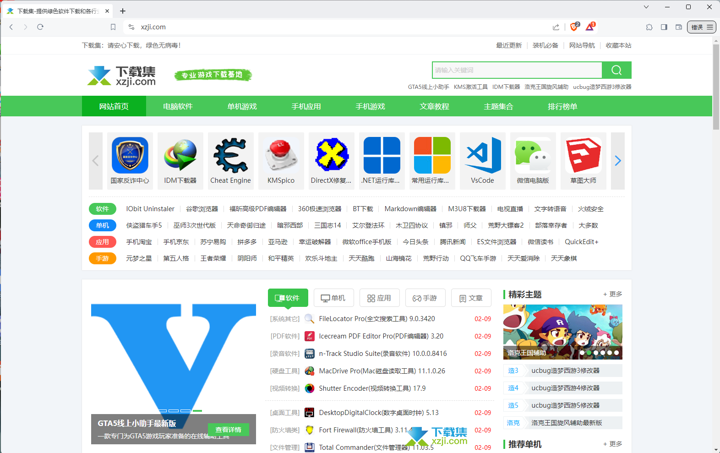This screenshot has width=720, height=453.
Task: Click the KMSpico red button icon
Action: point(281,156)
